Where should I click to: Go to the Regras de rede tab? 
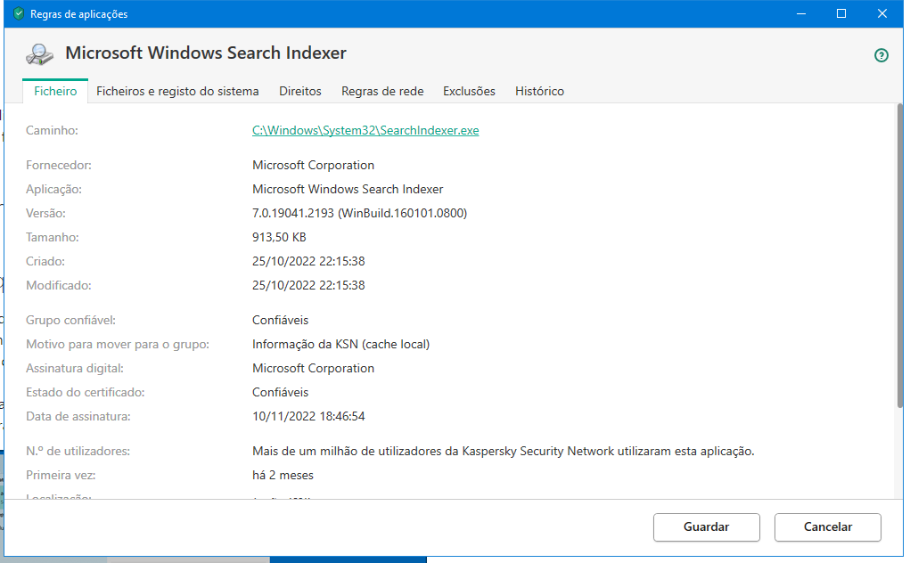click(x=382, y=91)
